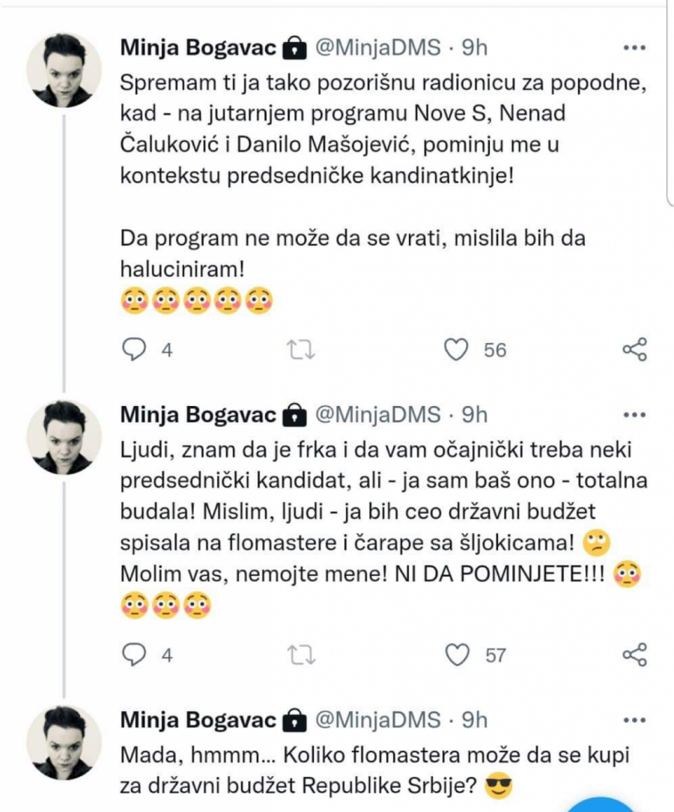Toggle like off on the second tweet
Screen dimensions: 674x812
[458, 654]
